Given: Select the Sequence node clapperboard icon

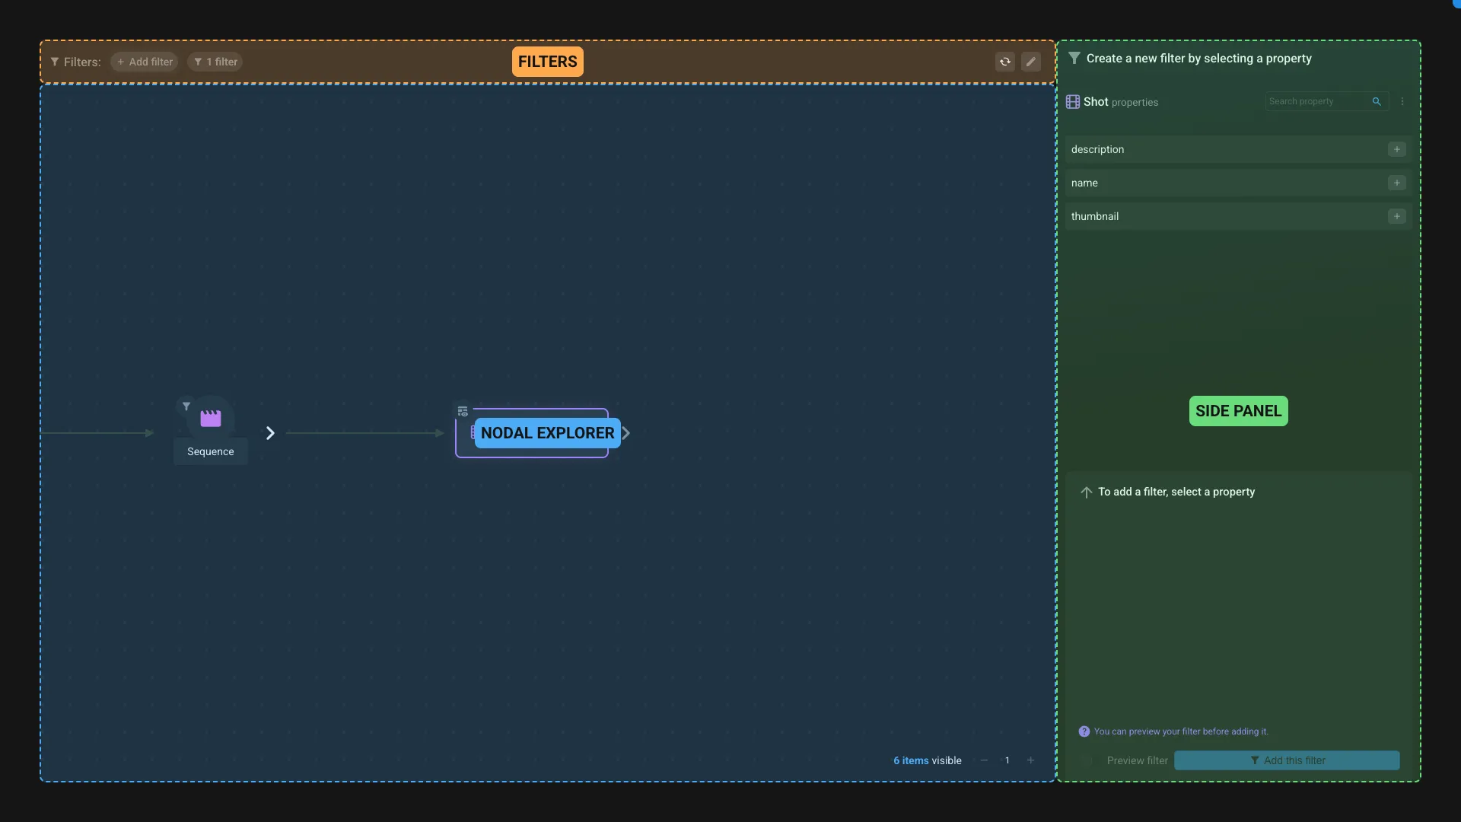Looking at the screenshot, I should [x=210, y=416].
